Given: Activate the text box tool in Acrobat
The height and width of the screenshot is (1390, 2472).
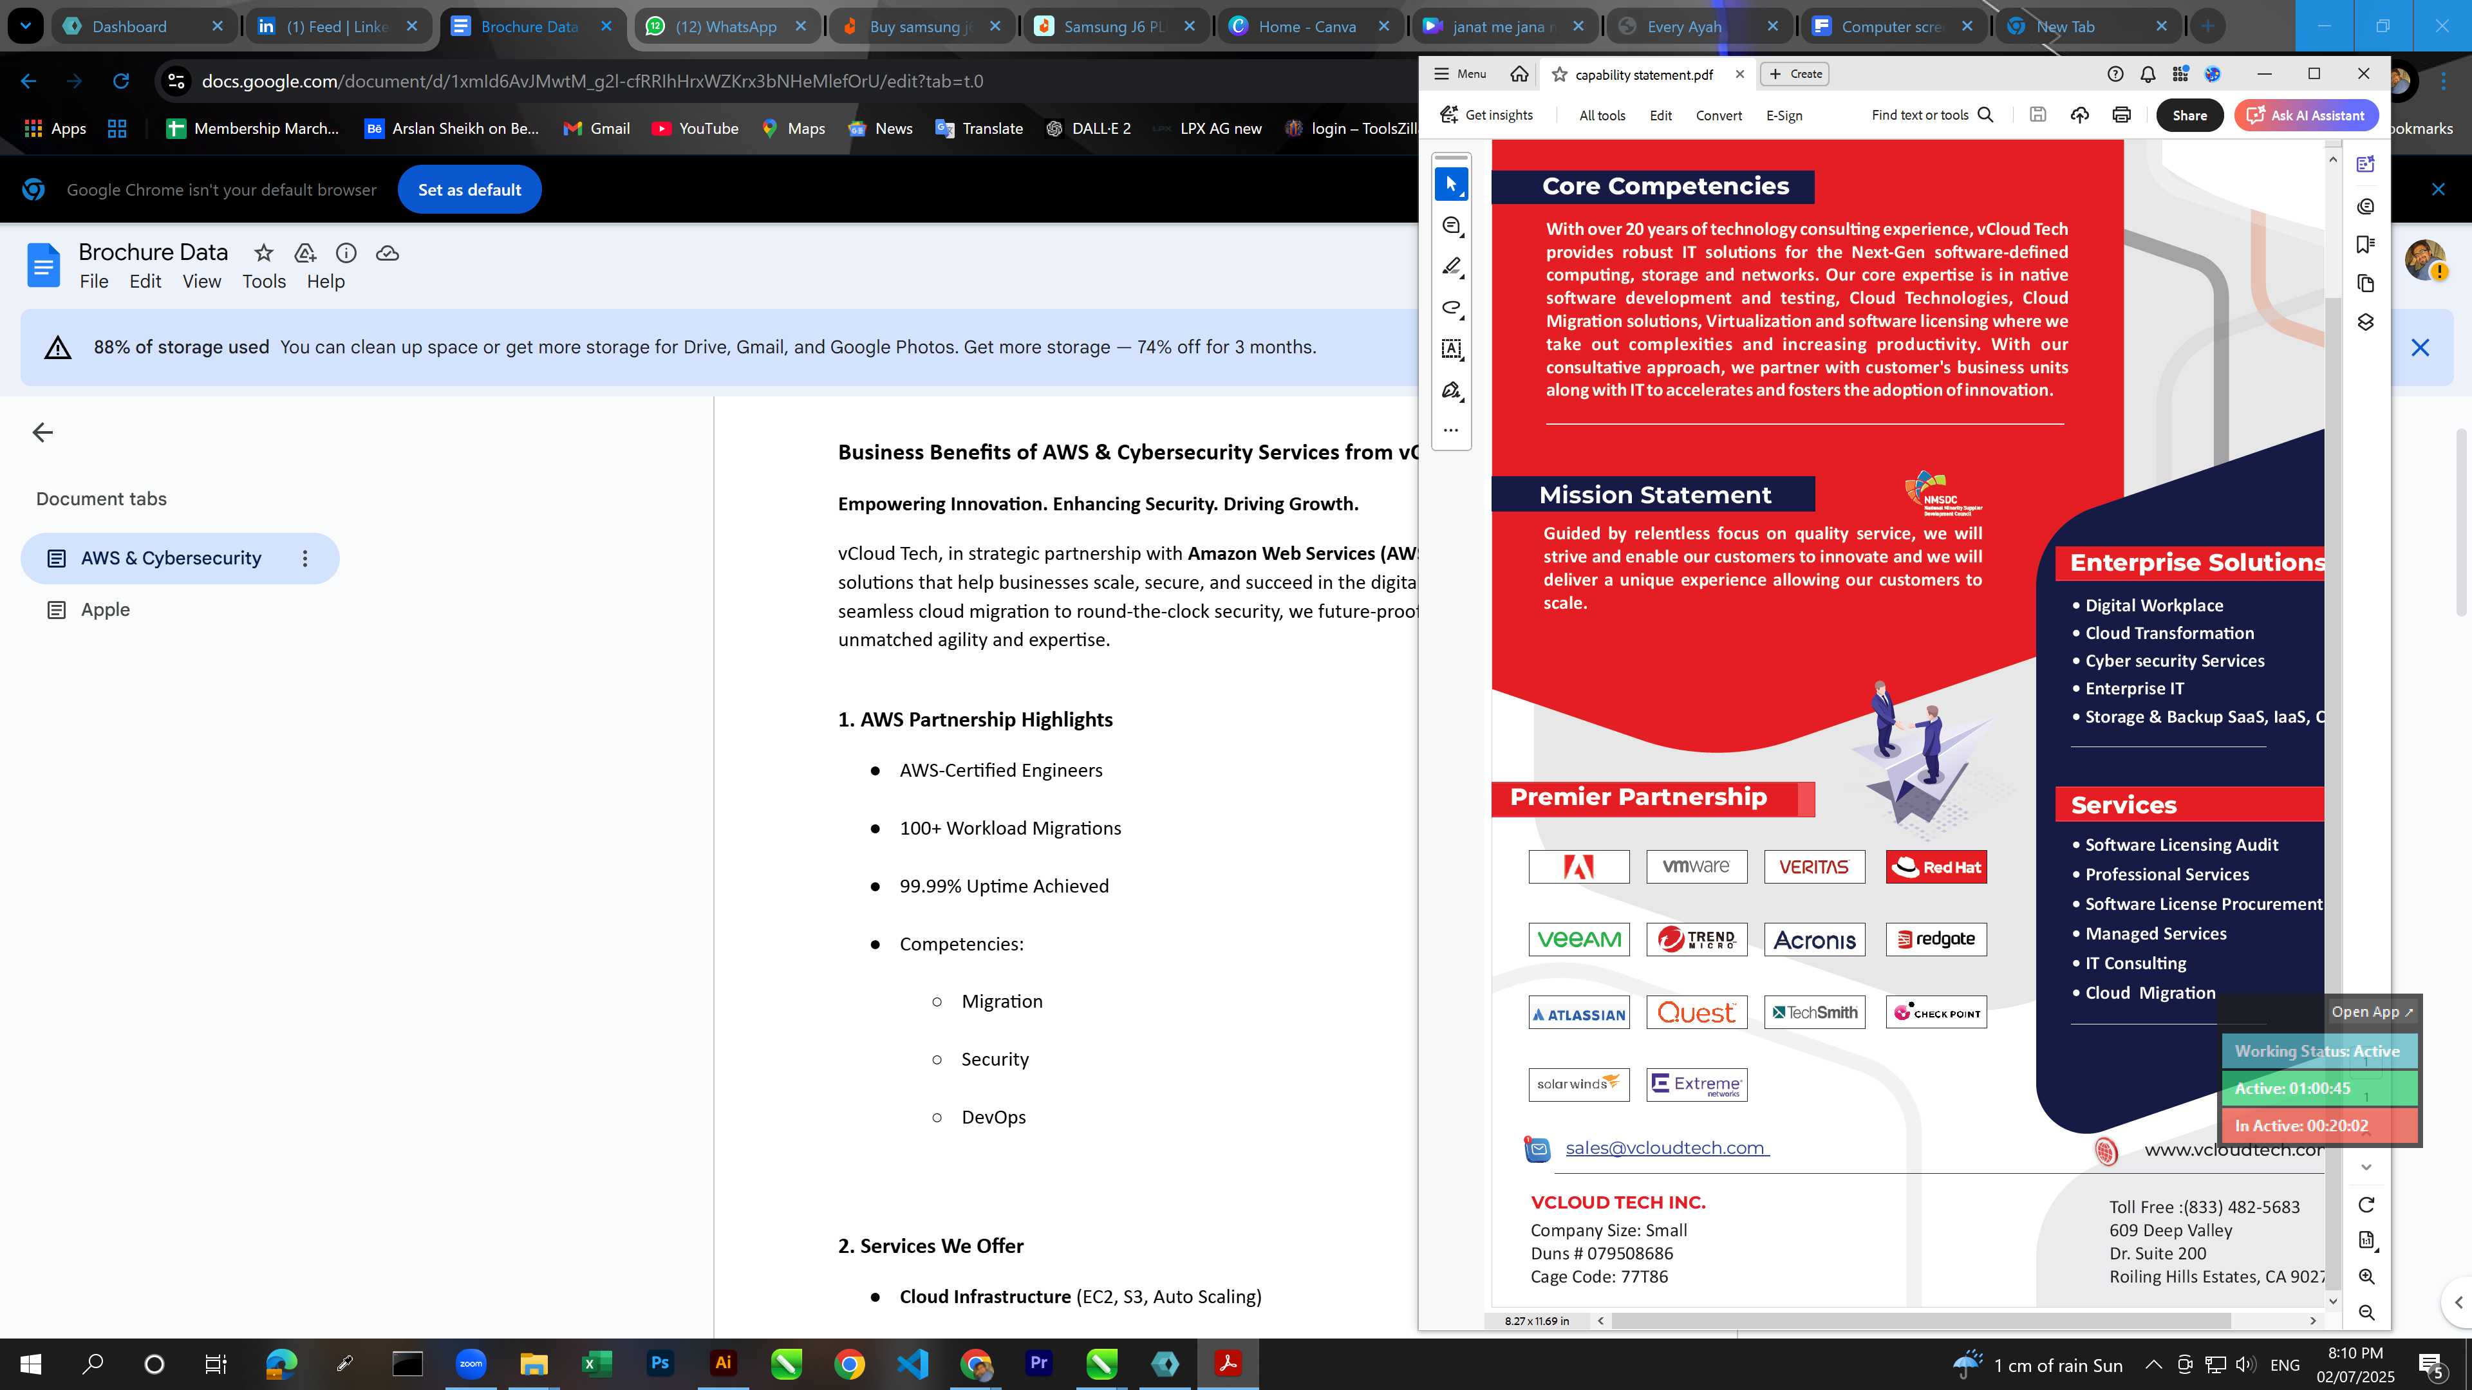Looking at the screenshot, I should click(x=1451, y=349).
